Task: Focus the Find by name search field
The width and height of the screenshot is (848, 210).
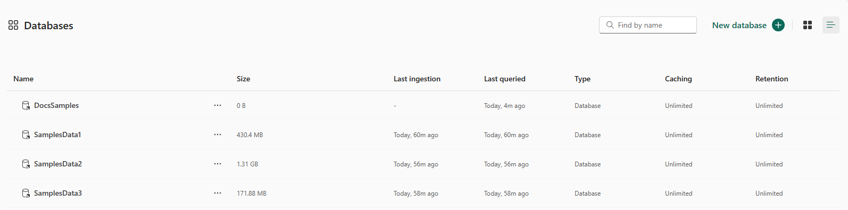Action: pyautogui.click(x=648, y=25)
